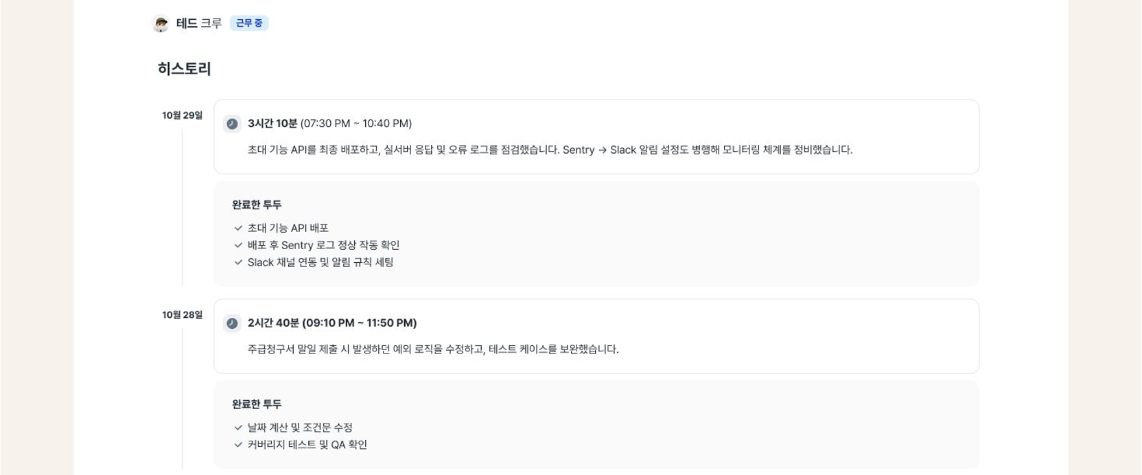Click the 10월 28일 date label

point(183,315)
